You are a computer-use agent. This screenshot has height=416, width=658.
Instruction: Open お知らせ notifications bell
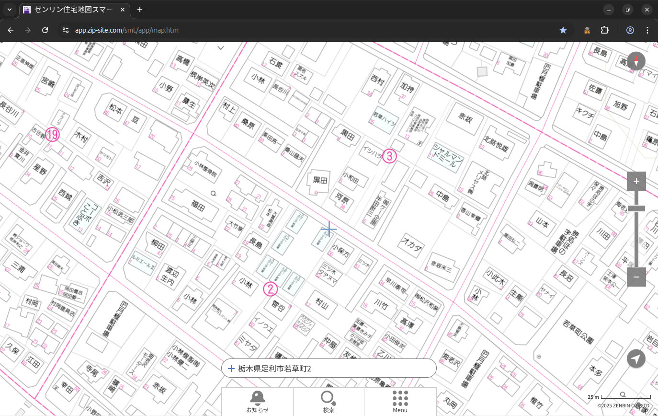(x=257, y=402)
